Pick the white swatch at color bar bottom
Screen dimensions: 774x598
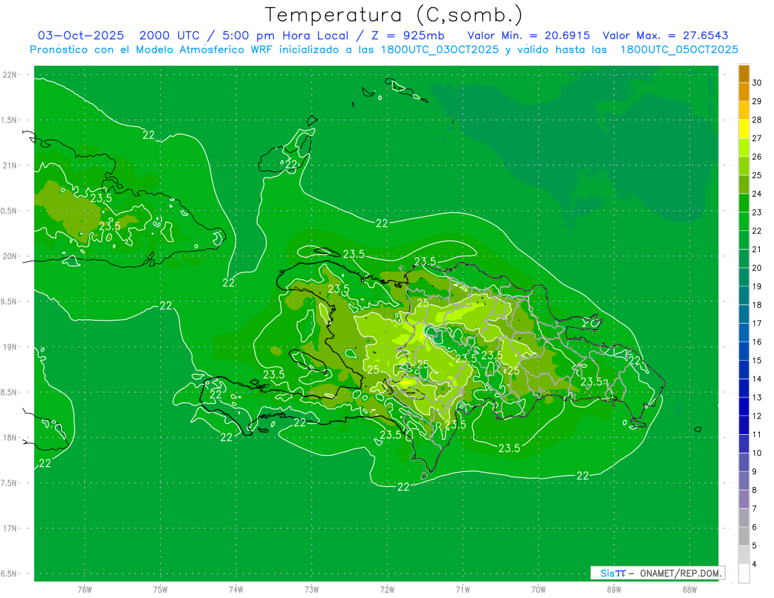click(744, 573)
